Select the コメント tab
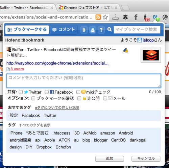Screen dimensions: 169x168 click(64, 30)
